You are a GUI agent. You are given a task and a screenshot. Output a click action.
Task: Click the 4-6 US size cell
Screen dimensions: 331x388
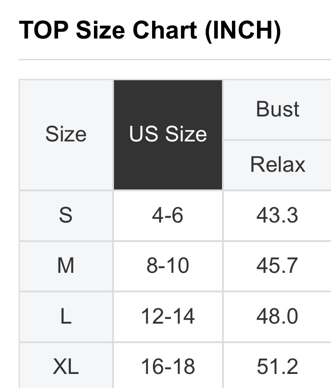coord(168,215)
